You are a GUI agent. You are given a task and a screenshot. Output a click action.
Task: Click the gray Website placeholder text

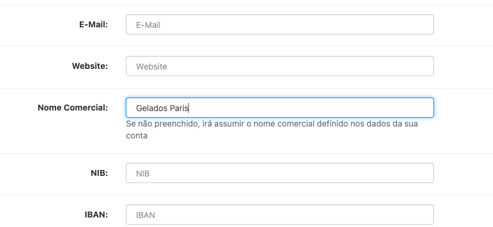pyautogui.click(x=151, y=67)
